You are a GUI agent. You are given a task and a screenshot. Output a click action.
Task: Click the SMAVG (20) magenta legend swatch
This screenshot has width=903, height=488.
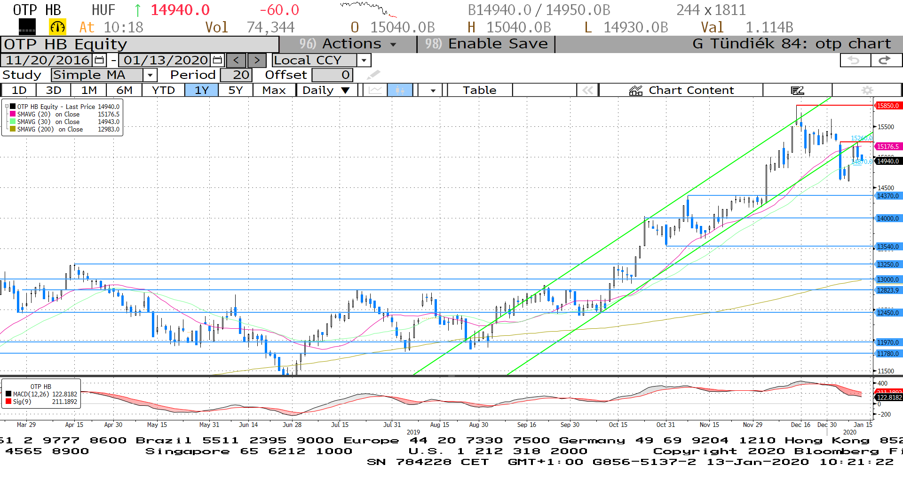point(13,114)
